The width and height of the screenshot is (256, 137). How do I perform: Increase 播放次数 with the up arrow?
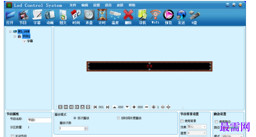point(86,127)
